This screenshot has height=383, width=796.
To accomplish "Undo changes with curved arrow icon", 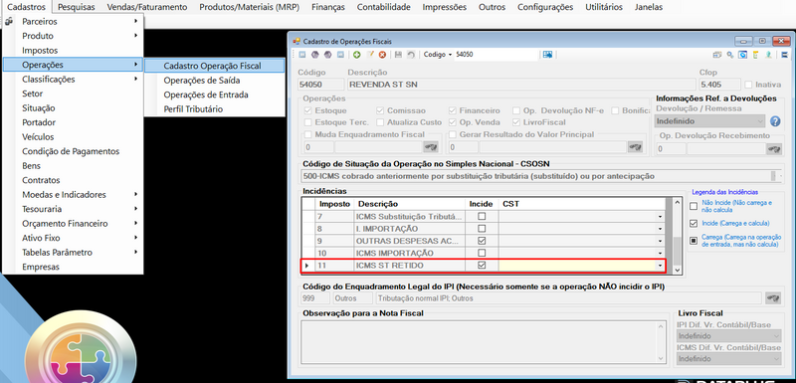I will (411, 55).
